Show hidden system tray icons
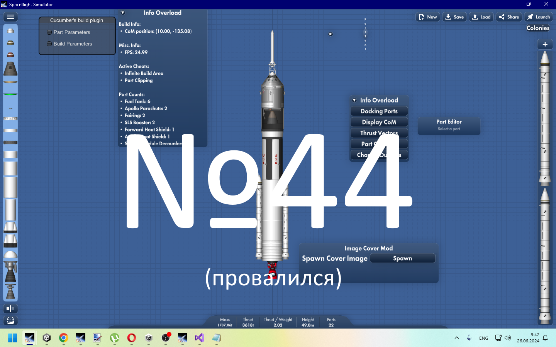The width and height of the screenshot is (556, 347). point(457,338)
